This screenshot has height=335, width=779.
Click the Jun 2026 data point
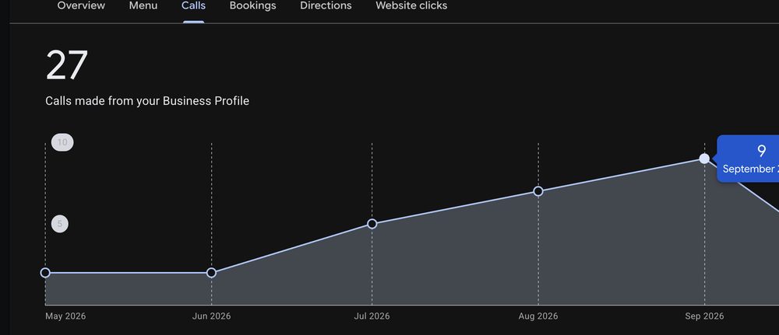pos(211,273)
